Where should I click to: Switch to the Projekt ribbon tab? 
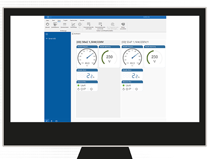[65, 20]
